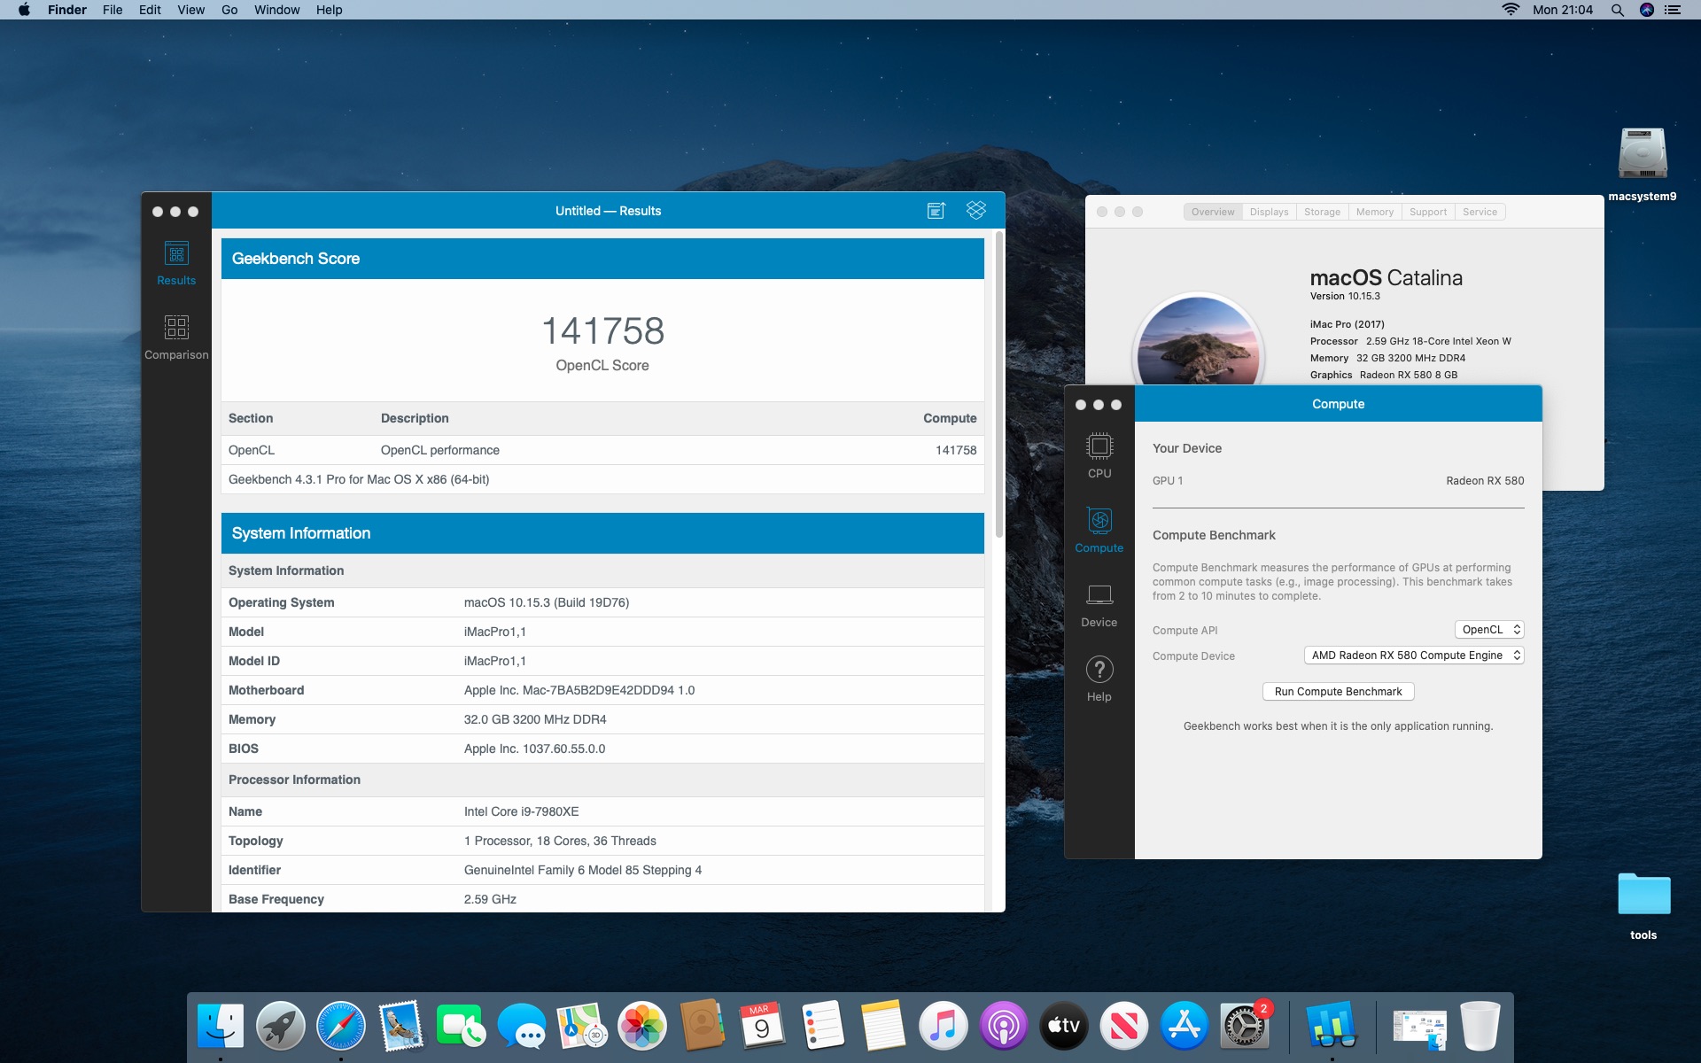Switch to the Storage tab in About This Mac

pos(1322,213)
